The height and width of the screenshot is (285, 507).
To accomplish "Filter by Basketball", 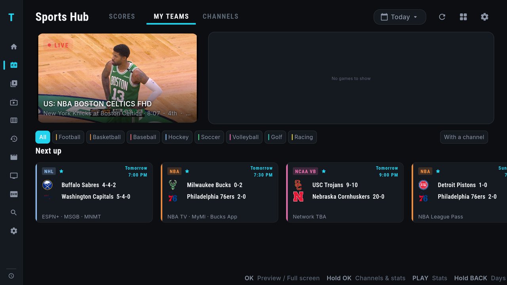I will coord(105,137).
